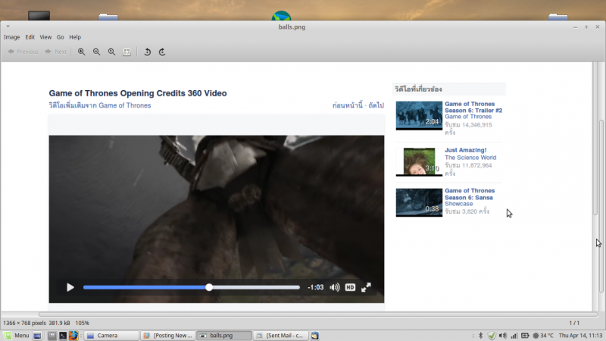Image resolution: width=606 pixels, height=341 pixels.
Task: Launch the terminal from the panel
Action: (x=63, y=336)
